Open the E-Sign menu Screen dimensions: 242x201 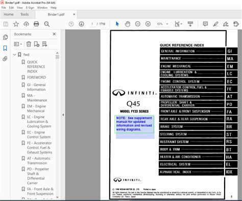click(30, 8)
